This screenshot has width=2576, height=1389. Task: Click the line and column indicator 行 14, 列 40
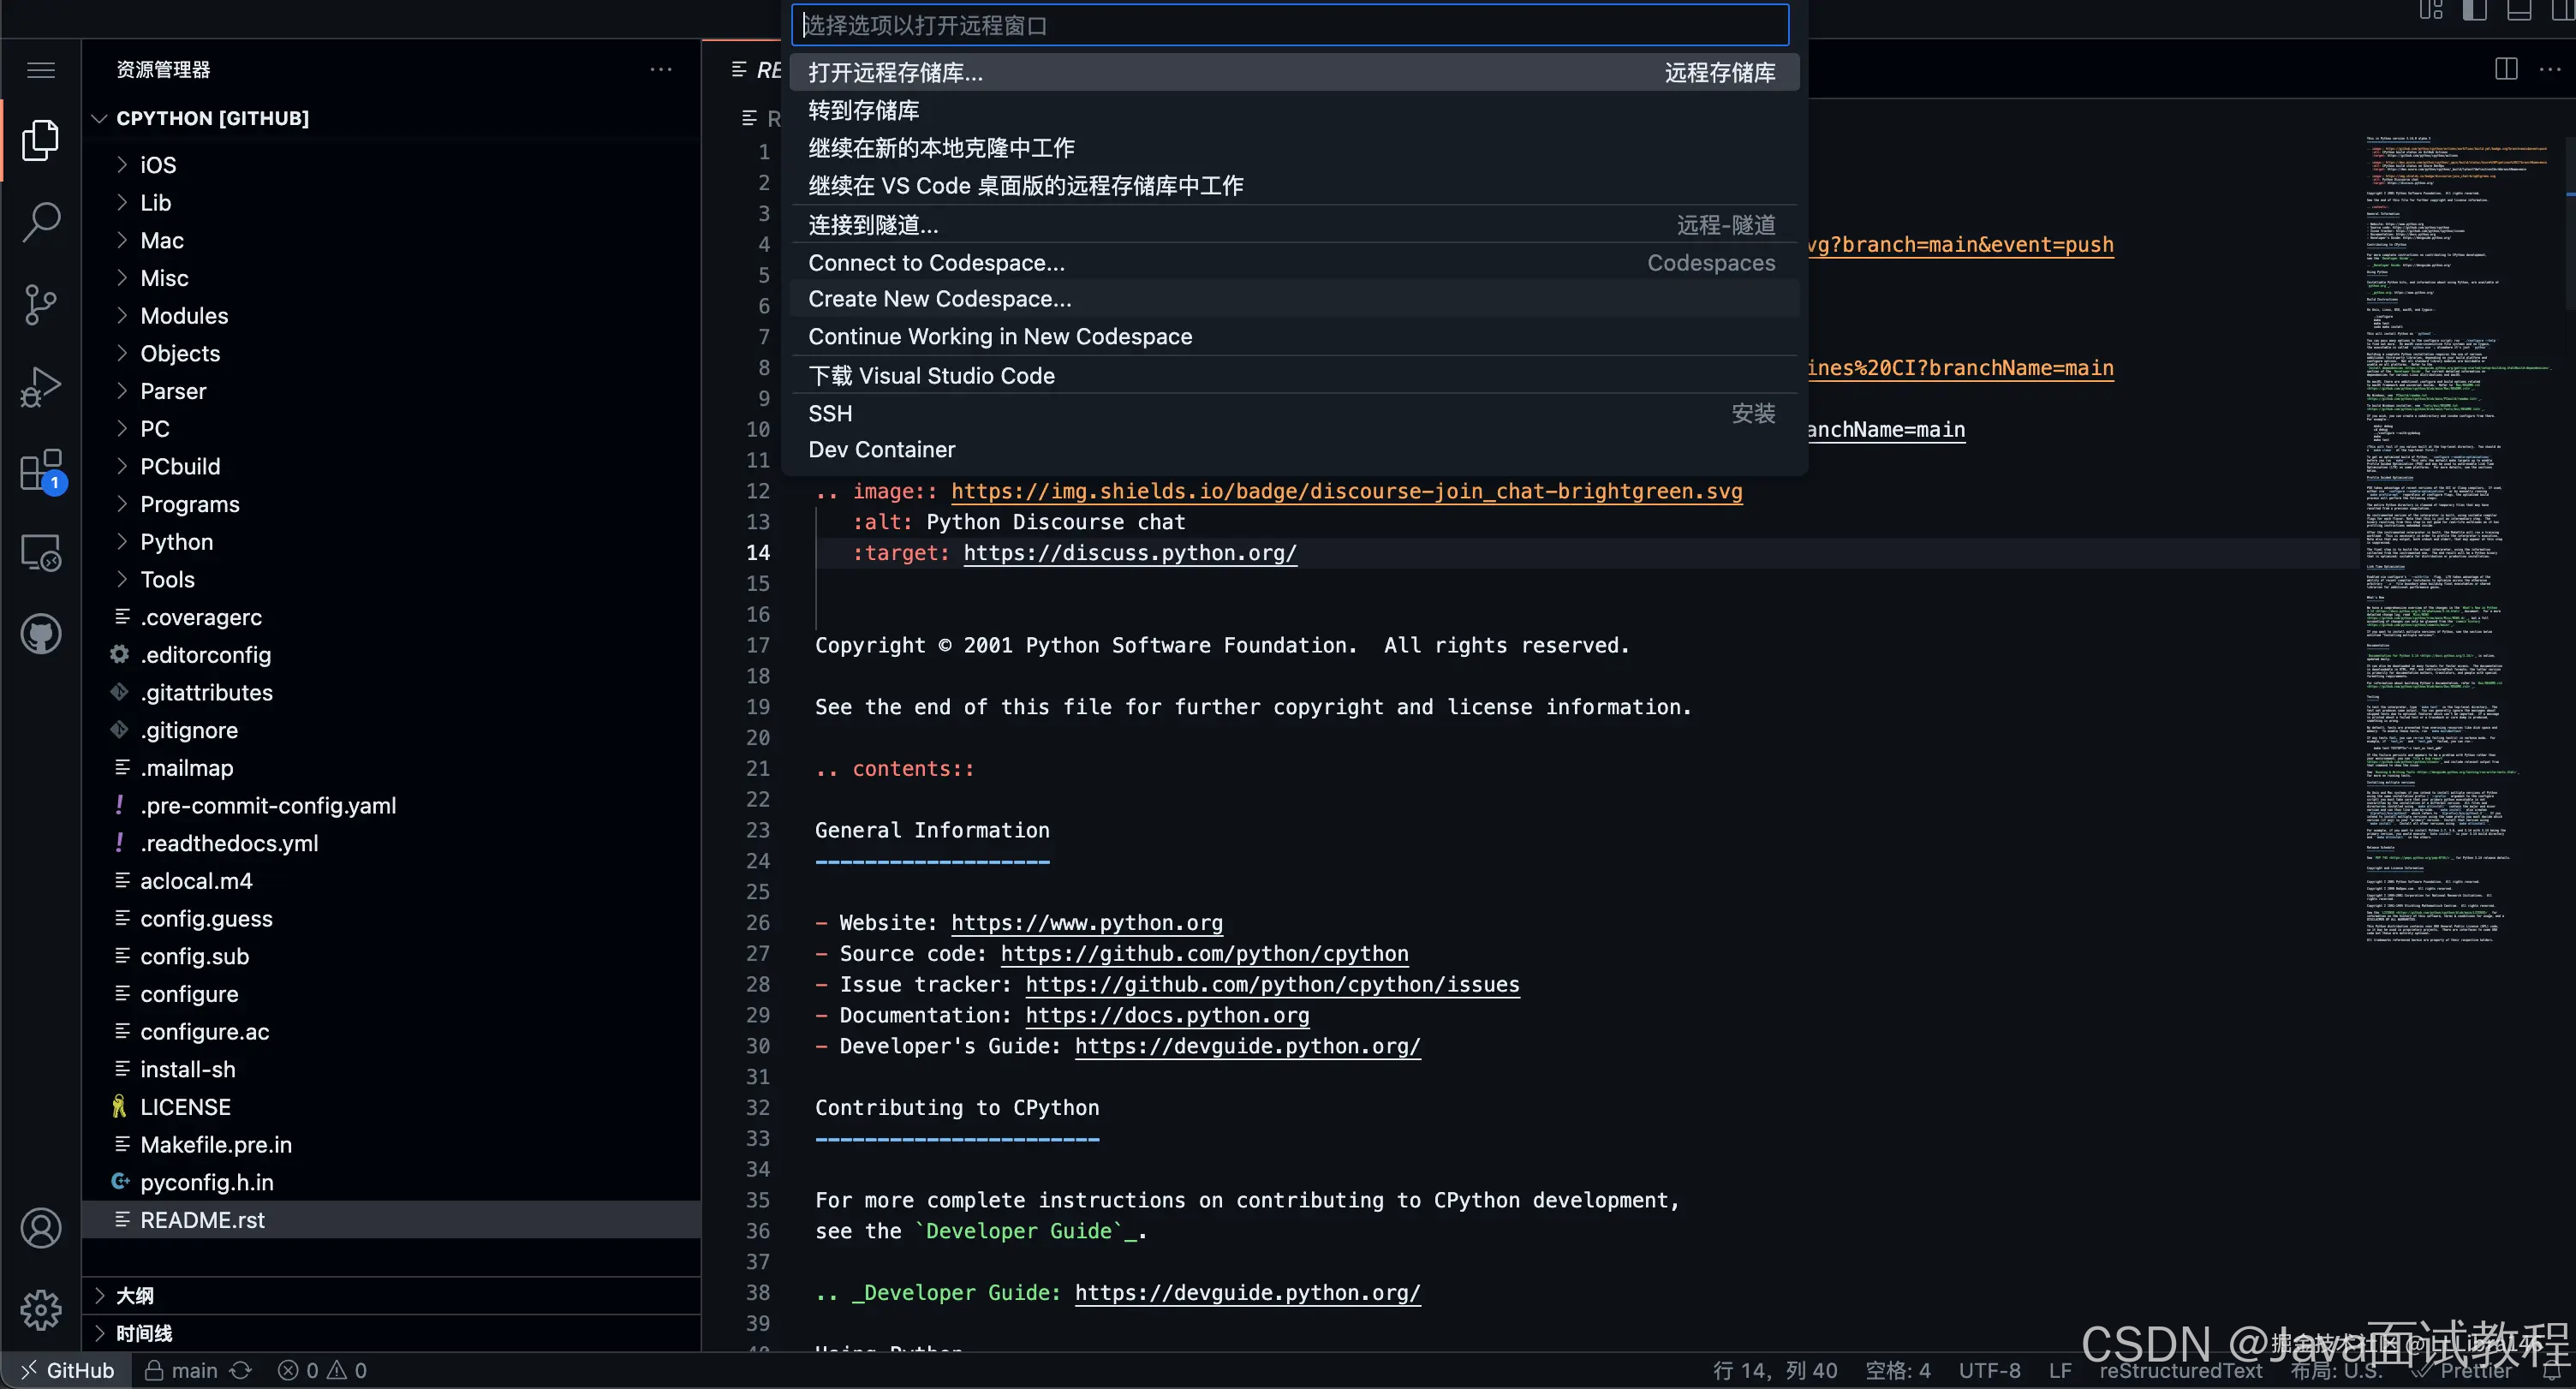tap(1775, 1371)
